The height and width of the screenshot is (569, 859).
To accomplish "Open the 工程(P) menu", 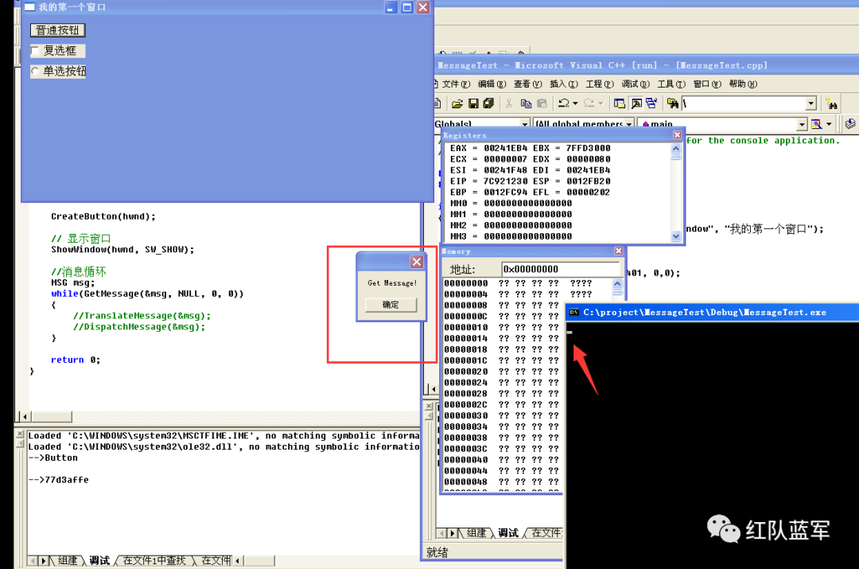I will (x=600, y=84).
